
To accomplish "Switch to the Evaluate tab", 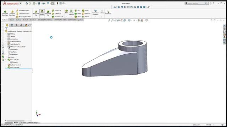I will pos(26,20).
